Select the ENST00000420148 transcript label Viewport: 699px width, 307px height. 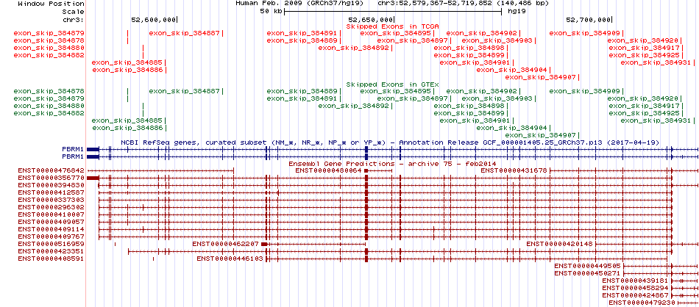point(560,244)
